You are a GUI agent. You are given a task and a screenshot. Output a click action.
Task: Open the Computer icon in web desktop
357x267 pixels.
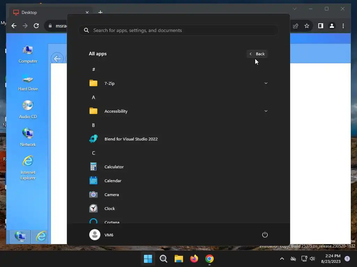(28, 55)
